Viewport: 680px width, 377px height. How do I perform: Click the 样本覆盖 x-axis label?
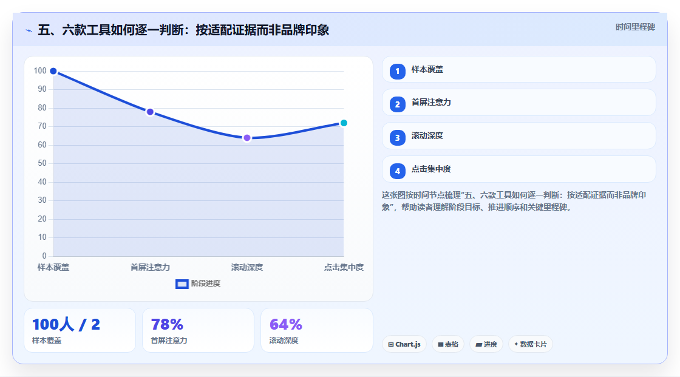click(53, 267)
